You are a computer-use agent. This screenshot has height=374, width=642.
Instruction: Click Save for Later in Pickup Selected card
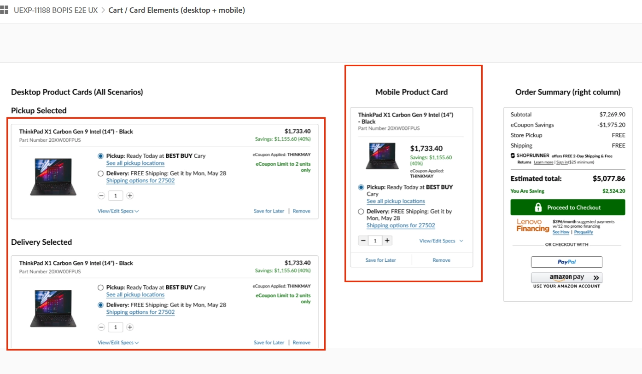(269, 211)
